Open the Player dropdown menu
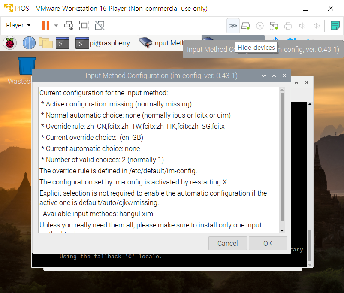 pyautogui.click(x=18, y=26)
